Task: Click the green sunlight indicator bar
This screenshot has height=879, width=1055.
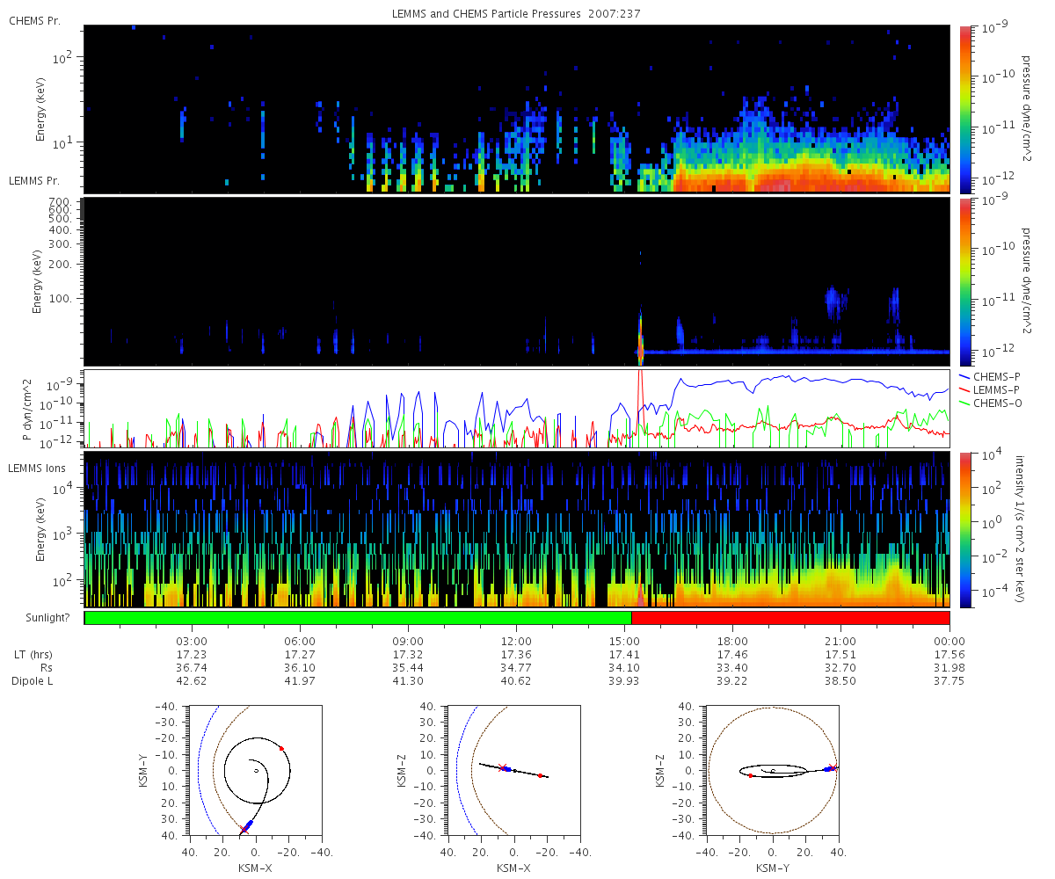Action: pyautogui.click(x=359, y=618)
